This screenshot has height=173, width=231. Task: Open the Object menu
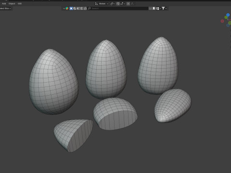tap(12, 3)
